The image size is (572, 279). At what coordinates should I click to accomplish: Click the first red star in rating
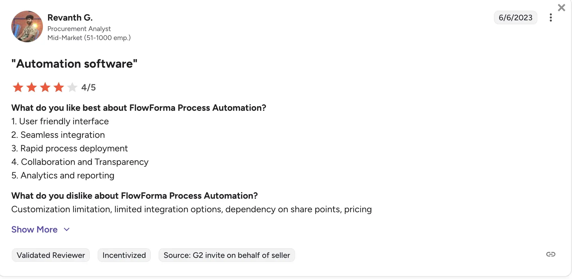[x=18, y=87]
